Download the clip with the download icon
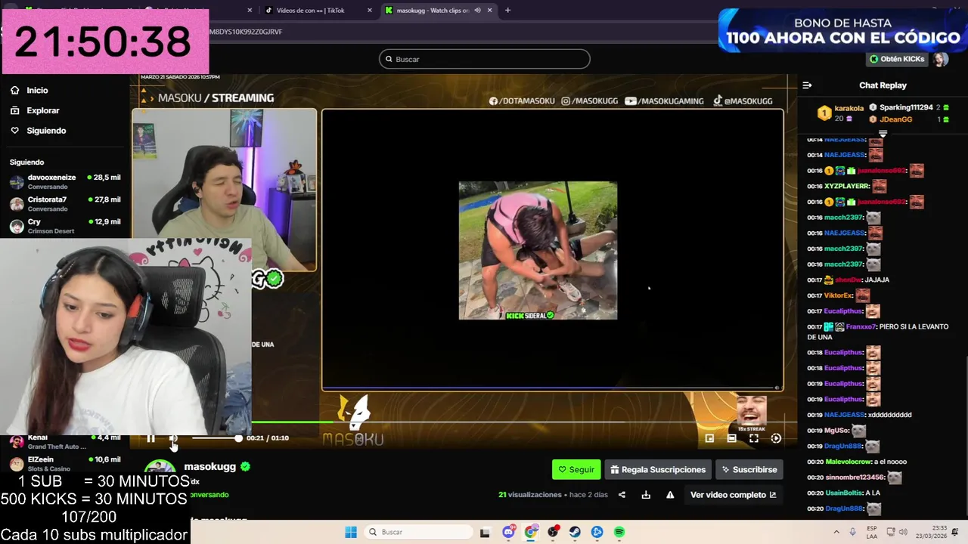The width and height of the screenshot is (968, 544). point(646,495)
